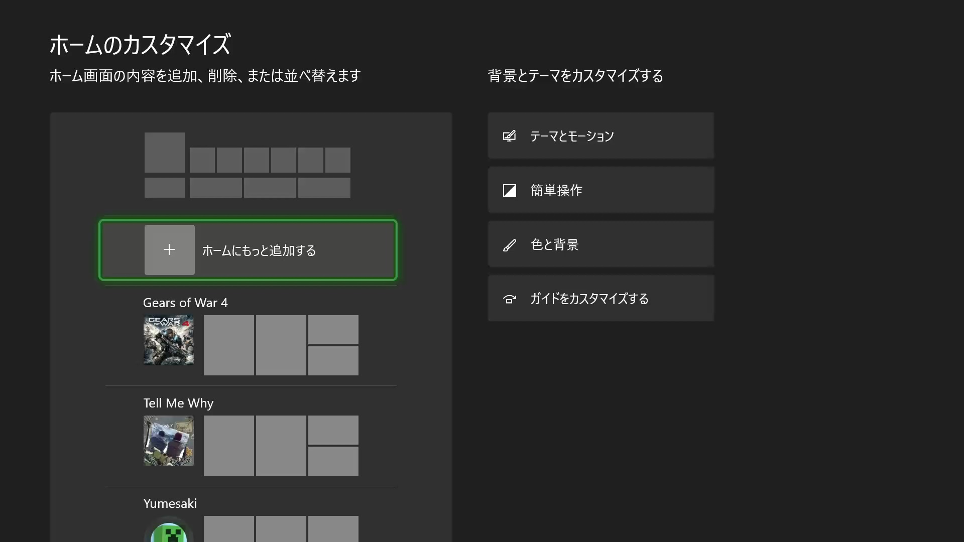Click the large tile in Home layout preview
This screenshot has height=542, width=964.
[165, 153]
